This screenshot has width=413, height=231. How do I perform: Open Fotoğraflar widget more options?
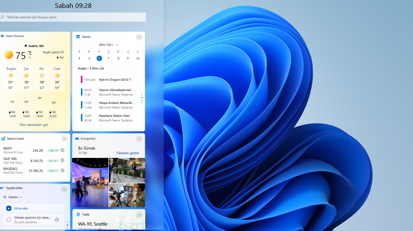click(139, 139)
